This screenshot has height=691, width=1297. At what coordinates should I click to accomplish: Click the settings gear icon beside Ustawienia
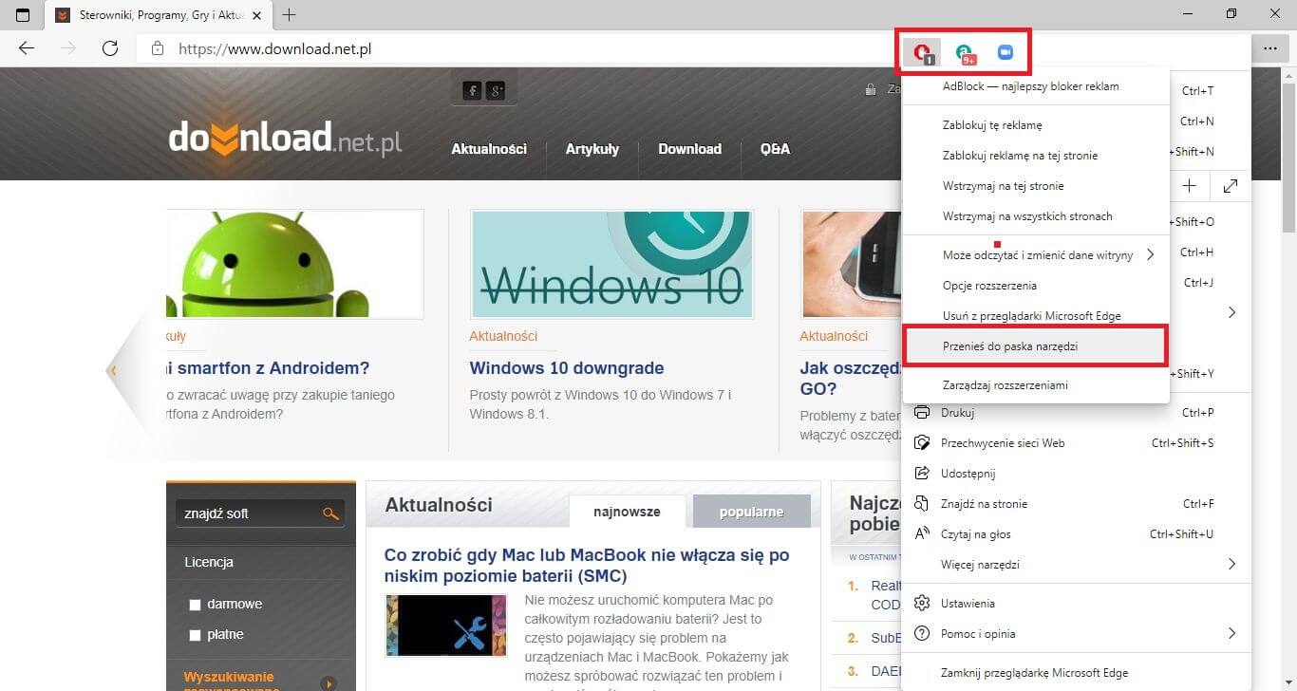pyautogui.click(x=921, y=604)
